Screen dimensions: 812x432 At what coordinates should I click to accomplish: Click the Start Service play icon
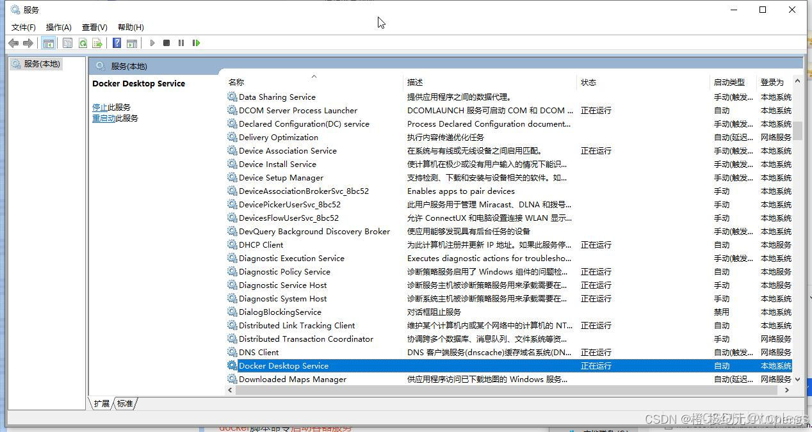click(152, 43)
